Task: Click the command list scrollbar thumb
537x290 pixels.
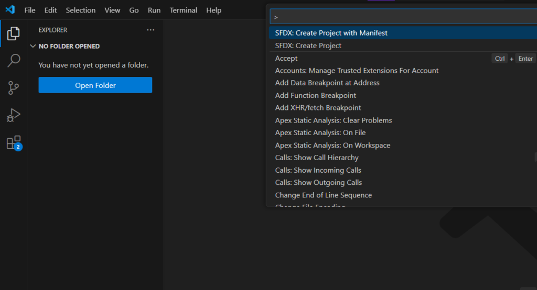Action: coord(535,158)
